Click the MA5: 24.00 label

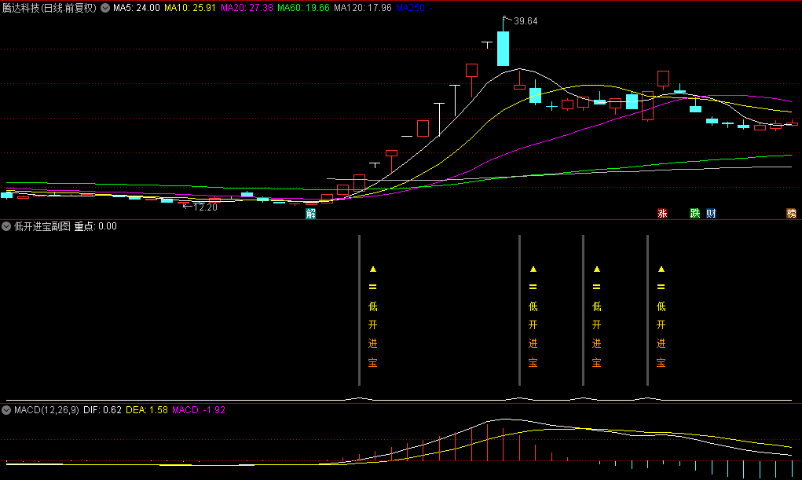137,8
